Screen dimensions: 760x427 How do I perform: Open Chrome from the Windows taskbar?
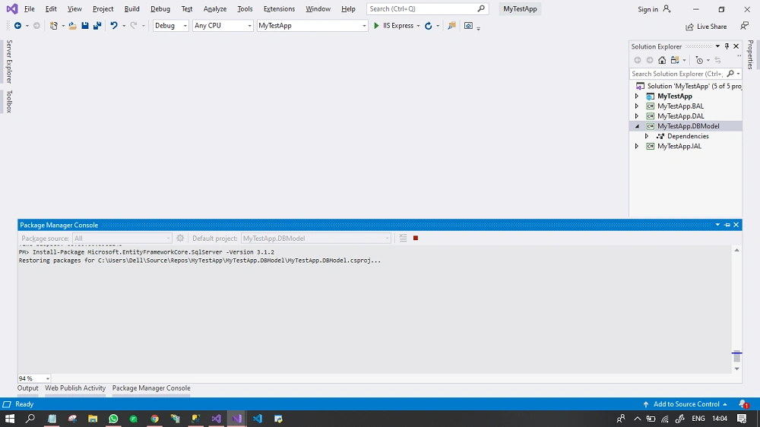(x=154, y=419)
